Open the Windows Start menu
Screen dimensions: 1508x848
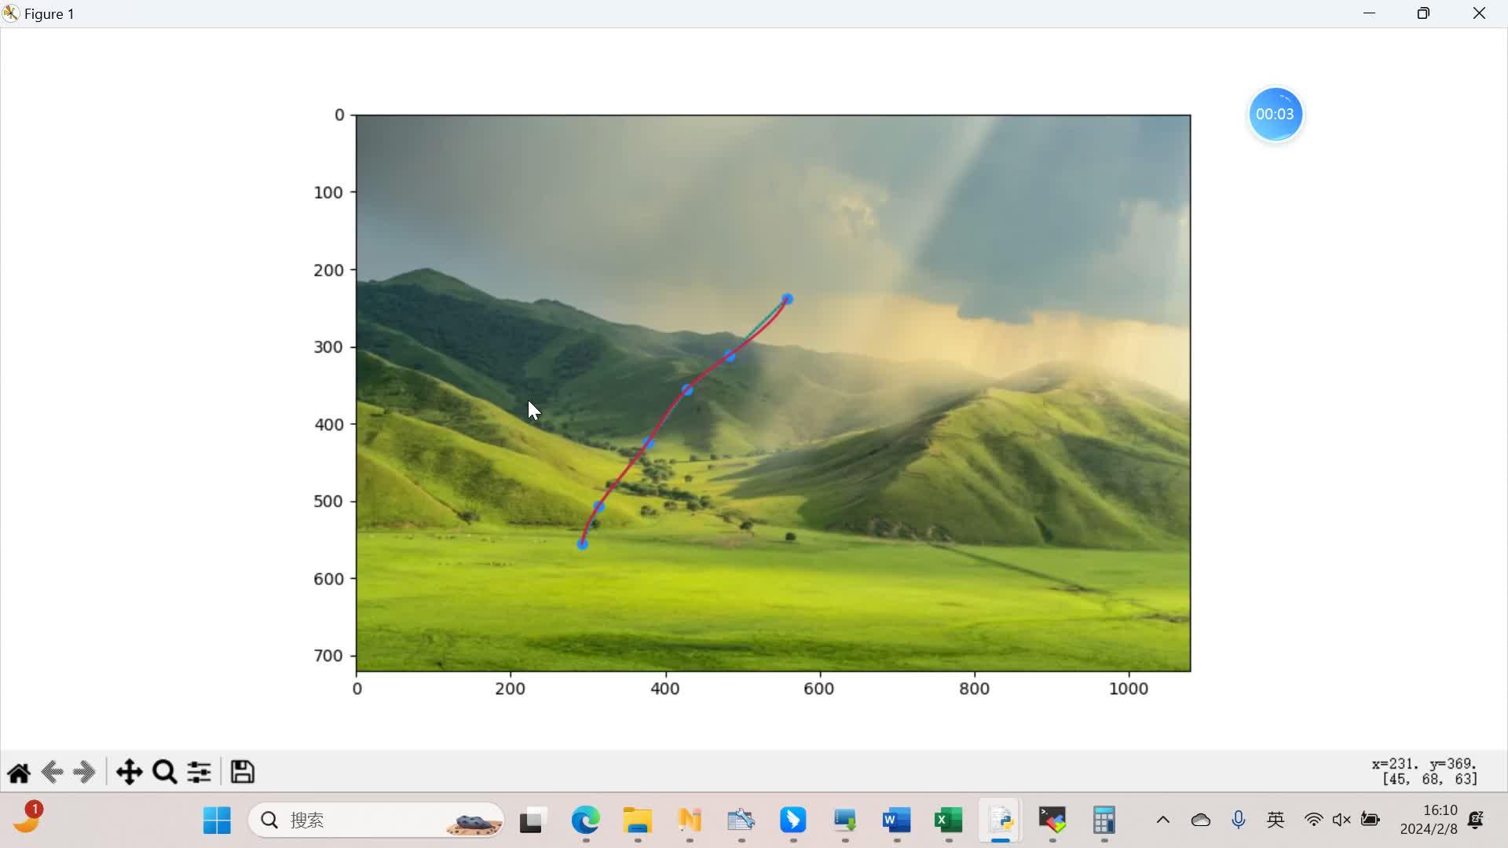tap(217, 821)
